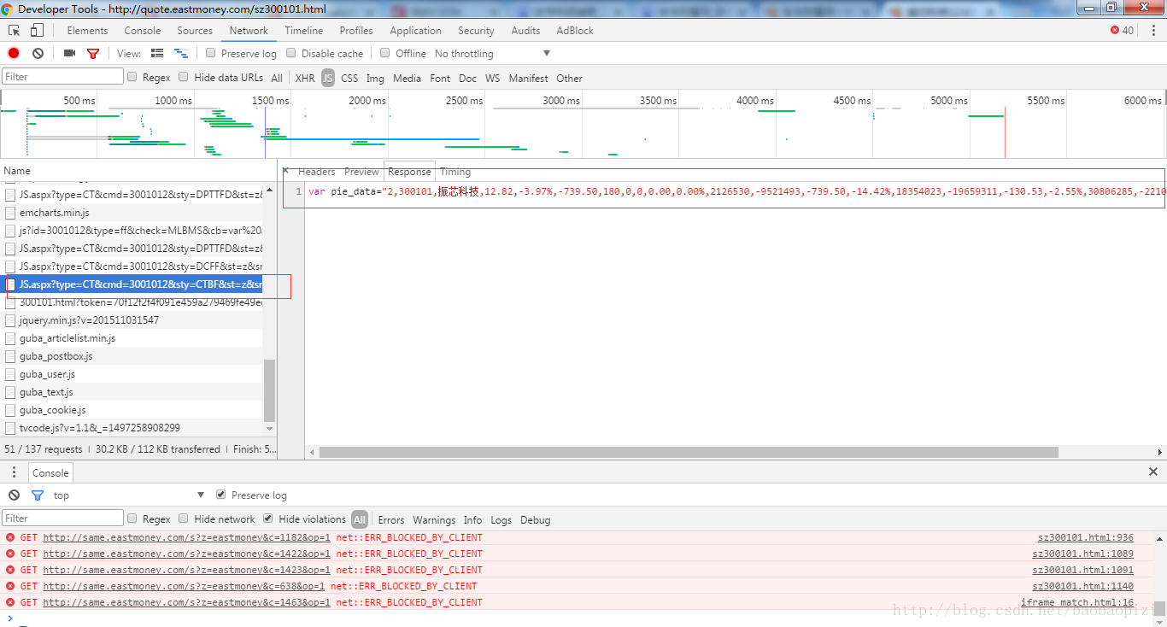Image resolution: width=1167 pixels, height=627 pixels.
Task: Click the console Filter input field
Action: pos(63,519)
